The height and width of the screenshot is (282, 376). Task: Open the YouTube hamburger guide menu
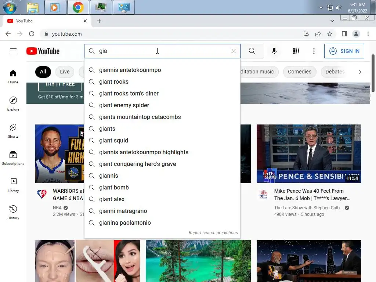[13, 51]
